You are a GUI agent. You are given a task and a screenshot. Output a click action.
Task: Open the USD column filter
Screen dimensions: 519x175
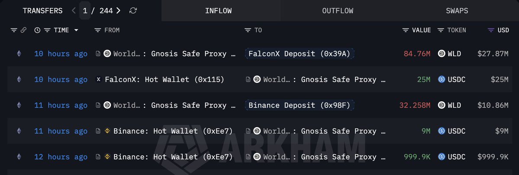(x=490, y=30)
